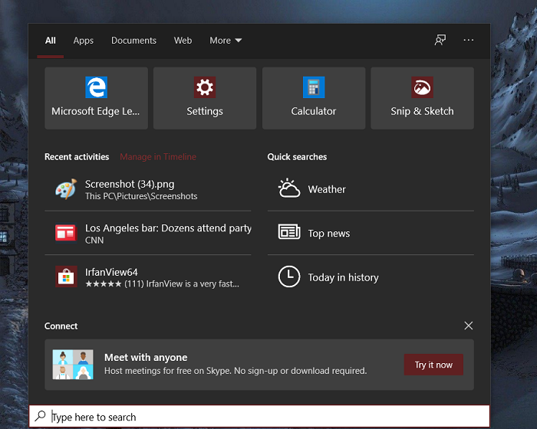The width and height of the screenshot is (537, 429).
Task: Select the Web search tab
Action: click(x=183, y=41)
